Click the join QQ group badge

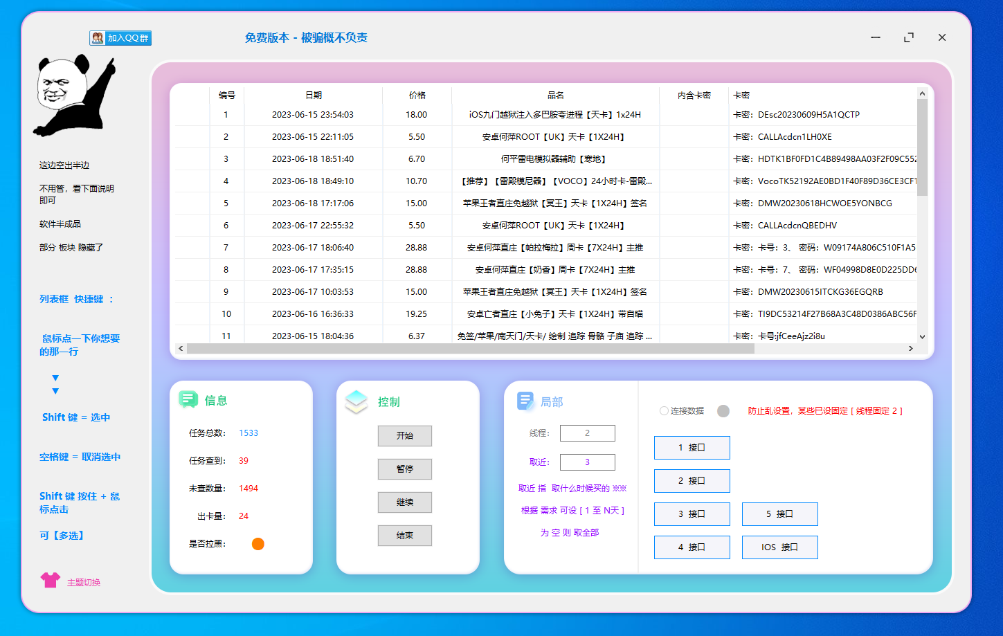120,38
